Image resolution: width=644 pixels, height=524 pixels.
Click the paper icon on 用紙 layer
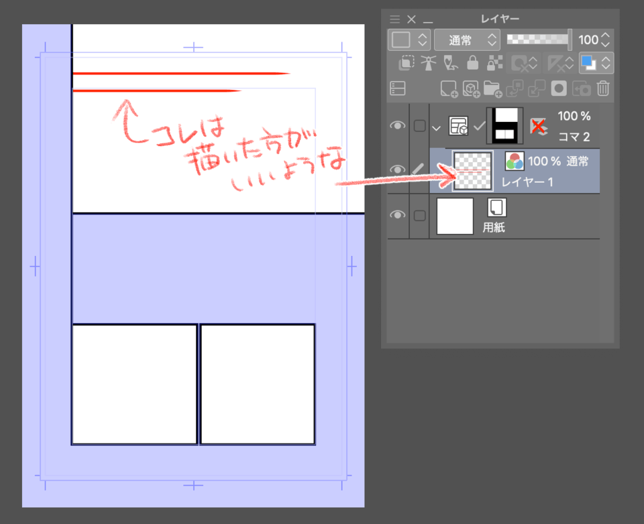pos(496,207)
